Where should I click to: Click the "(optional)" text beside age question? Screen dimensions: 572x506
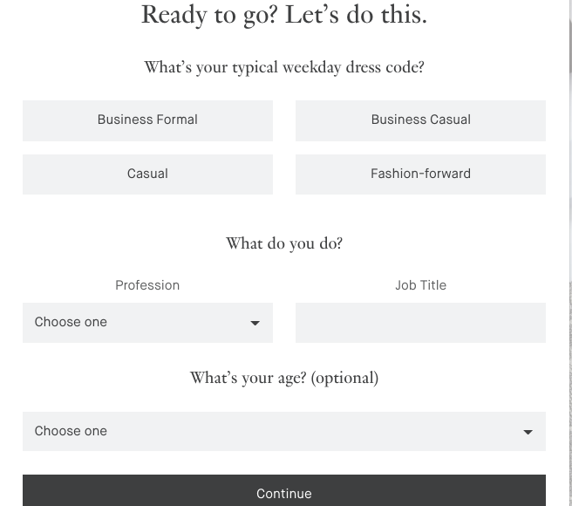344,378
